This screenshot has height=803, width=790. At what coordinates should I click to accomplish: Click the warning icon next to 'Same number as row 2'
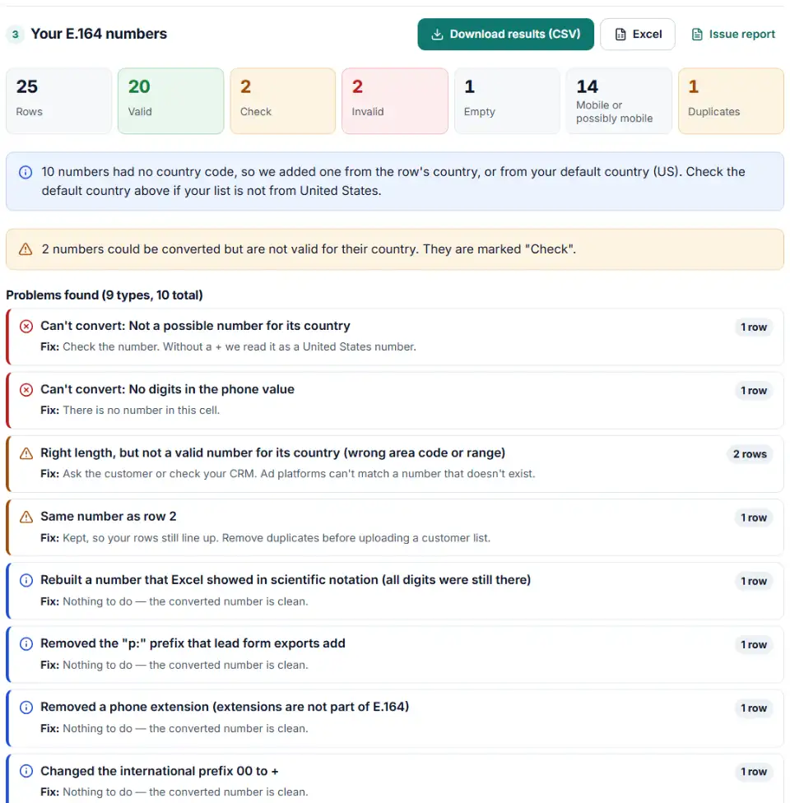tap(26, 517)
